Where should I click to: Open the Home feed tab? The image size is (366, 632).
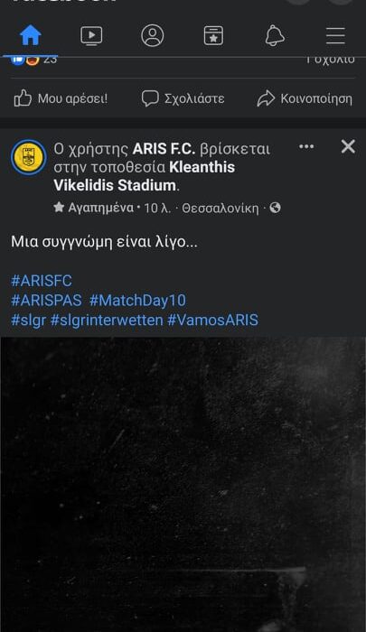coord(31,35)
